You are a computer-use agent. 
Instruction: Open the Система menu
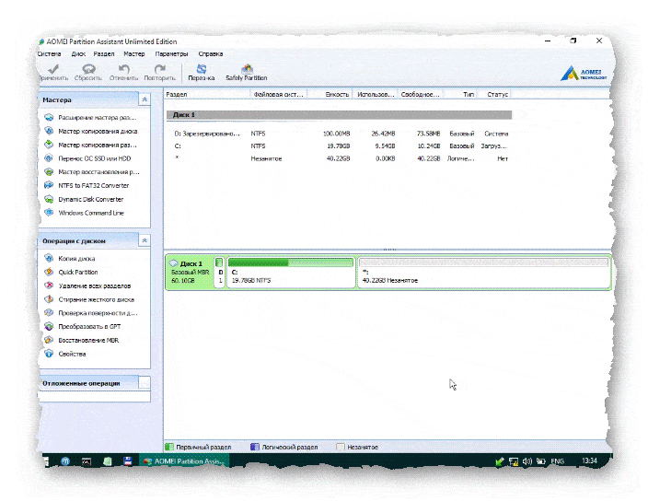(x=49, y=53)
